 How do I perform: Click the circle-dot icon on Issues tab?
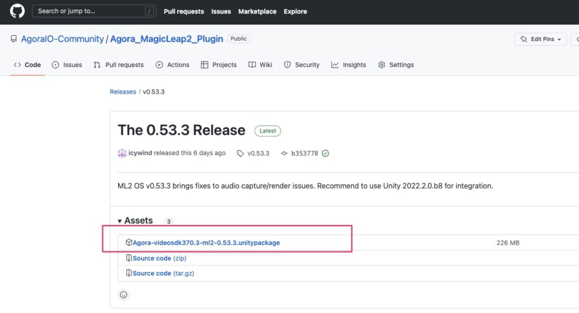(55, 65)
